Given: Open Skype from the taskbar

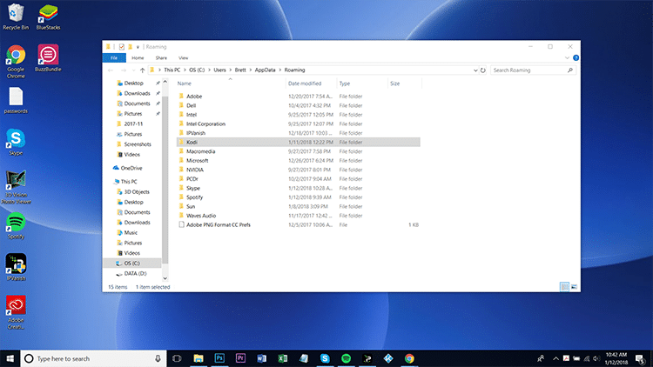Looking at the screenshot, I should point(325,358).
